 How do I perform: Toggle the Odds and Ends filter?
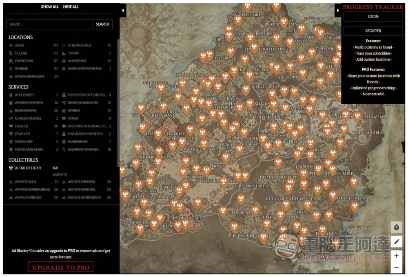click(x=33, y=149)
